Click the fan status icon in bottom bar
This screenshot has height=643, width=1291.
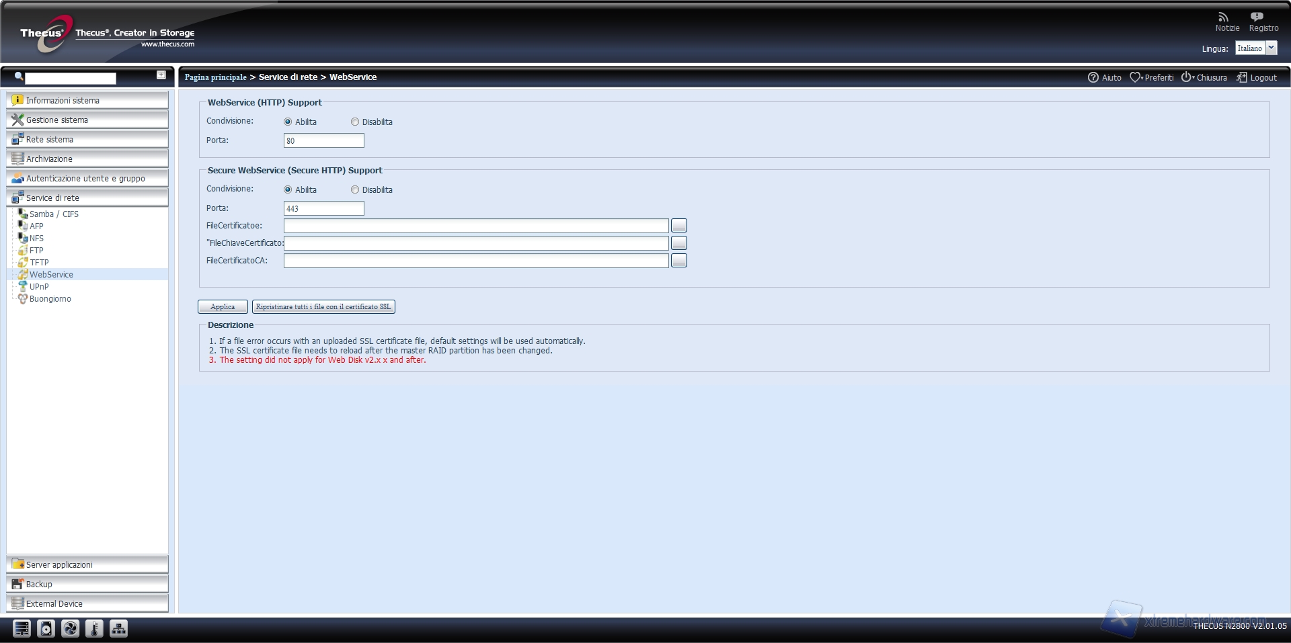(x=70, y=628)
